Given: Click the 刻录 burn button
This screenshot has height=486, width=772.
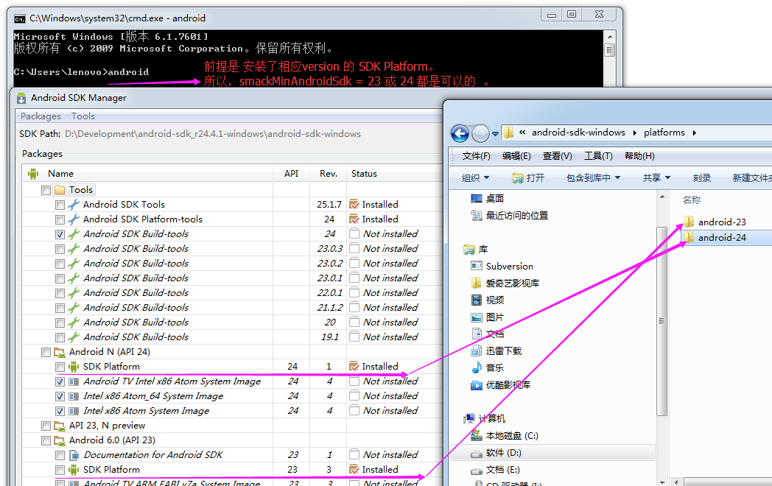Looking at the screenshot, I should click(x=701, y=177).
